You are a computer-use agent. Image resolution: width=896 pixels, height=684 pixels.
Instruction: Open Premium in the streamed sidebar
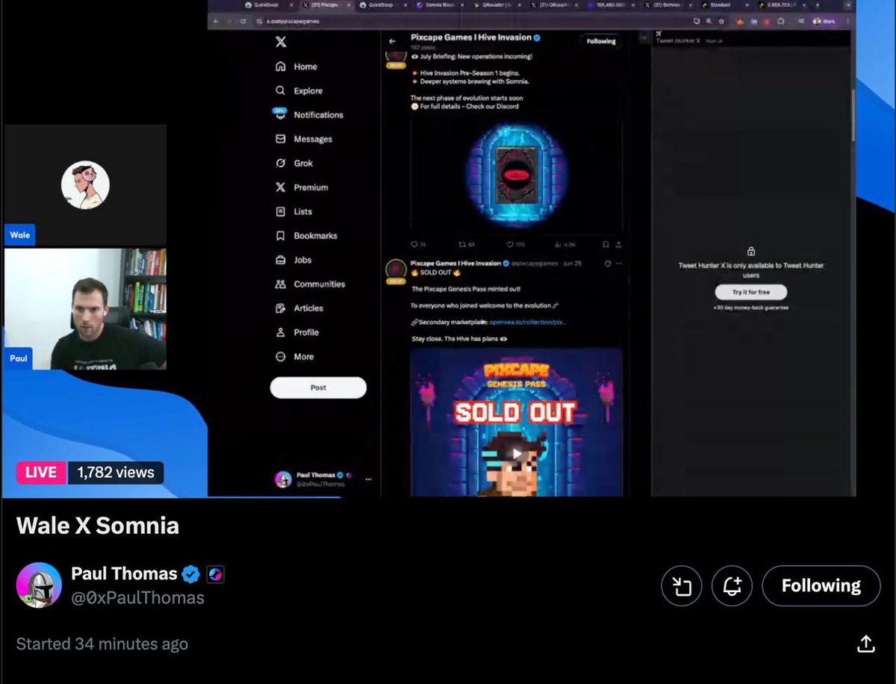point(302,187)
